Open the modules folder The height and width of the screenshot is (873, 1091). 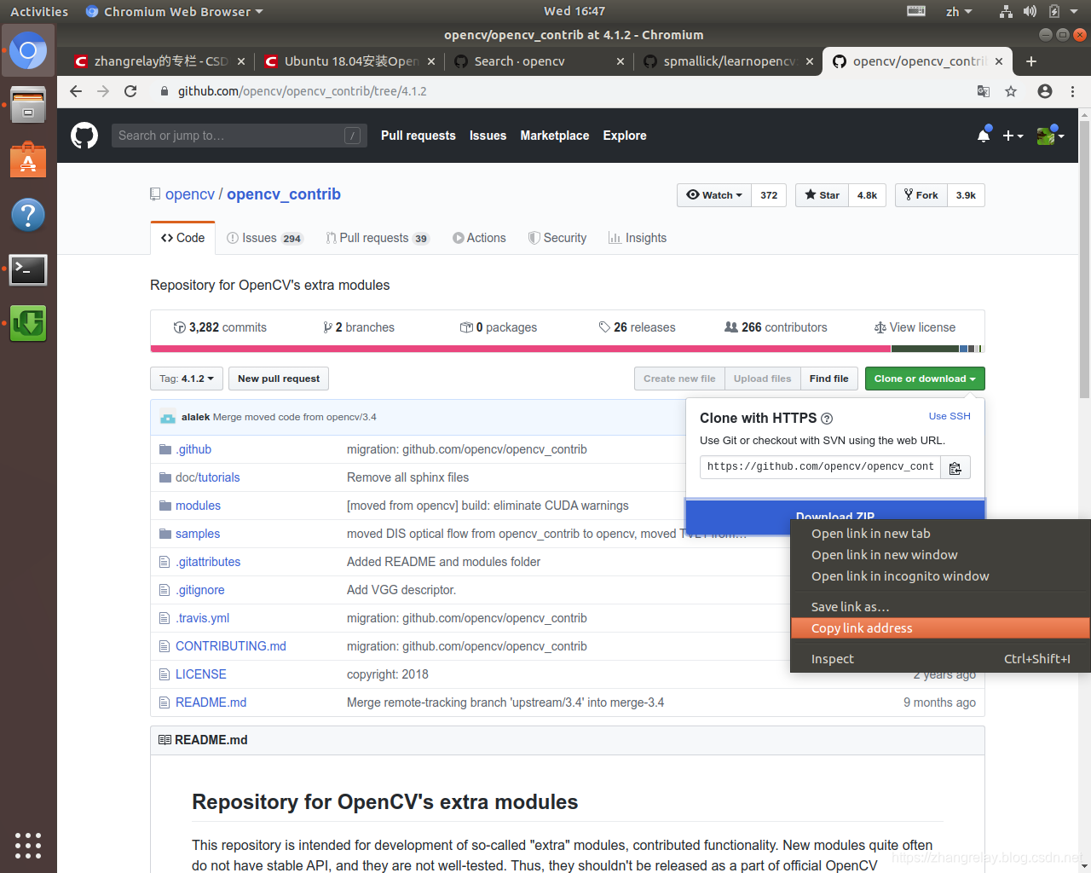point(198,506)
